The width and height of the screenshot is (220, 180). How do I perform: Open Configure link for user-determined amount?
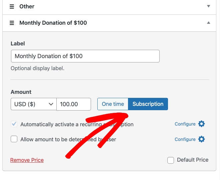(185, 139)
